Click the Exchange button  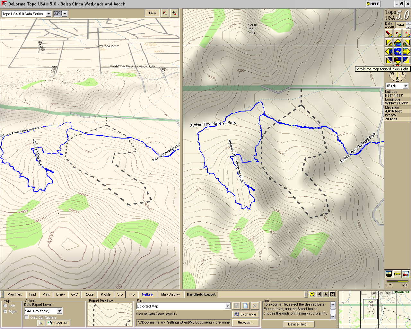tap(245, 314)
